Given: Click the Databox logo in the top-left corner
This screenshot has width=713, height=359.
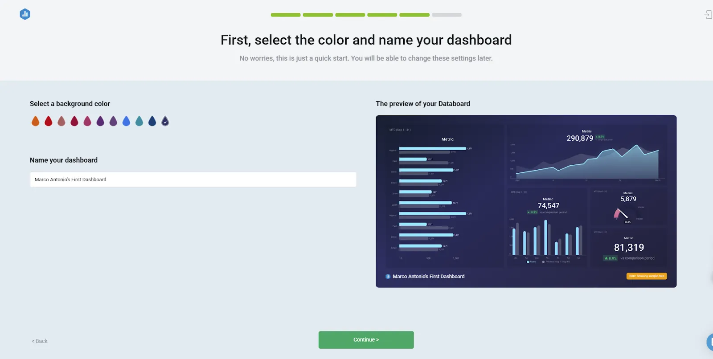Looking at the screenshot, I should [25, 14].
